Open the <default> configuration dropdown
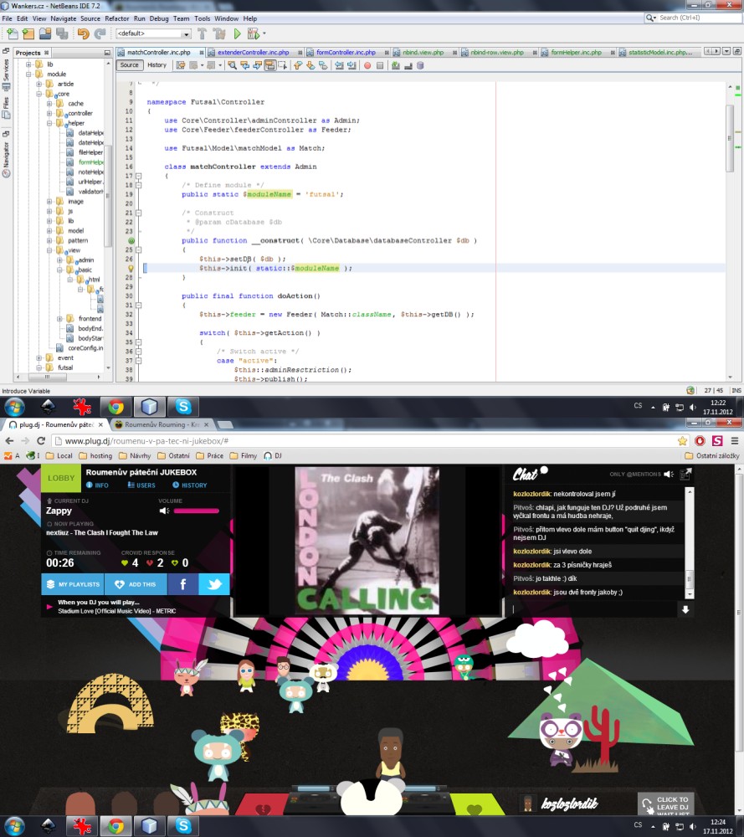Screen dimensions: 744x837 click(185, 33)
